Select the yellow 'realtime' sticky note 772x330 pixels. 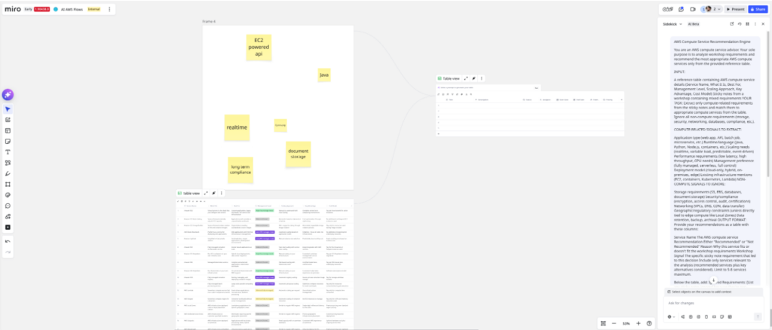[237, 127]
